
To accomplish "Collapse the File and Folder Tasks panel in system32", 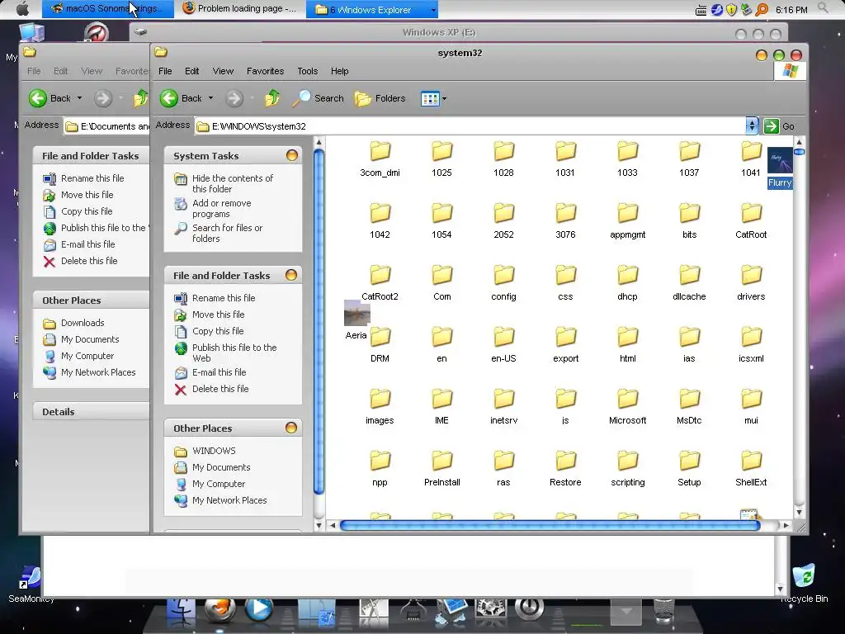I will click(291, 275).
